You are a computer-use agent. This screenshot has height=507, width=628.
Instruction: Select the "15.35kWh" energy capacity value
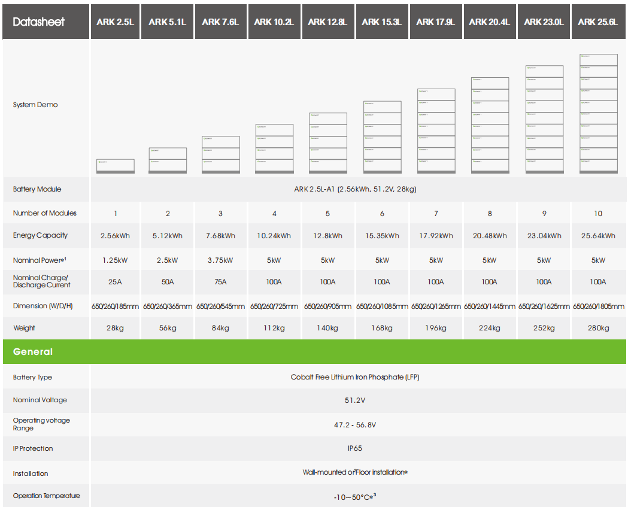click(382, 235)
